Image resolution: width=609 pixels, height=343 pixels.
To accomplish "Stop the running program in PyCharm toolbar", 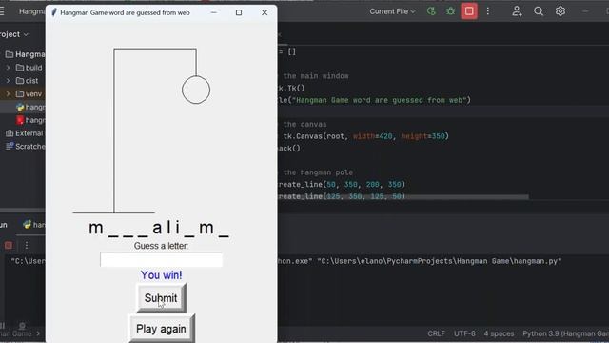I will tap(469, 11).
